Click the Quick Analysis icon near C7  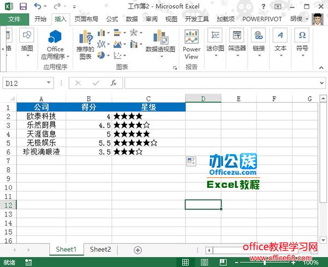[x=191, y=161]
